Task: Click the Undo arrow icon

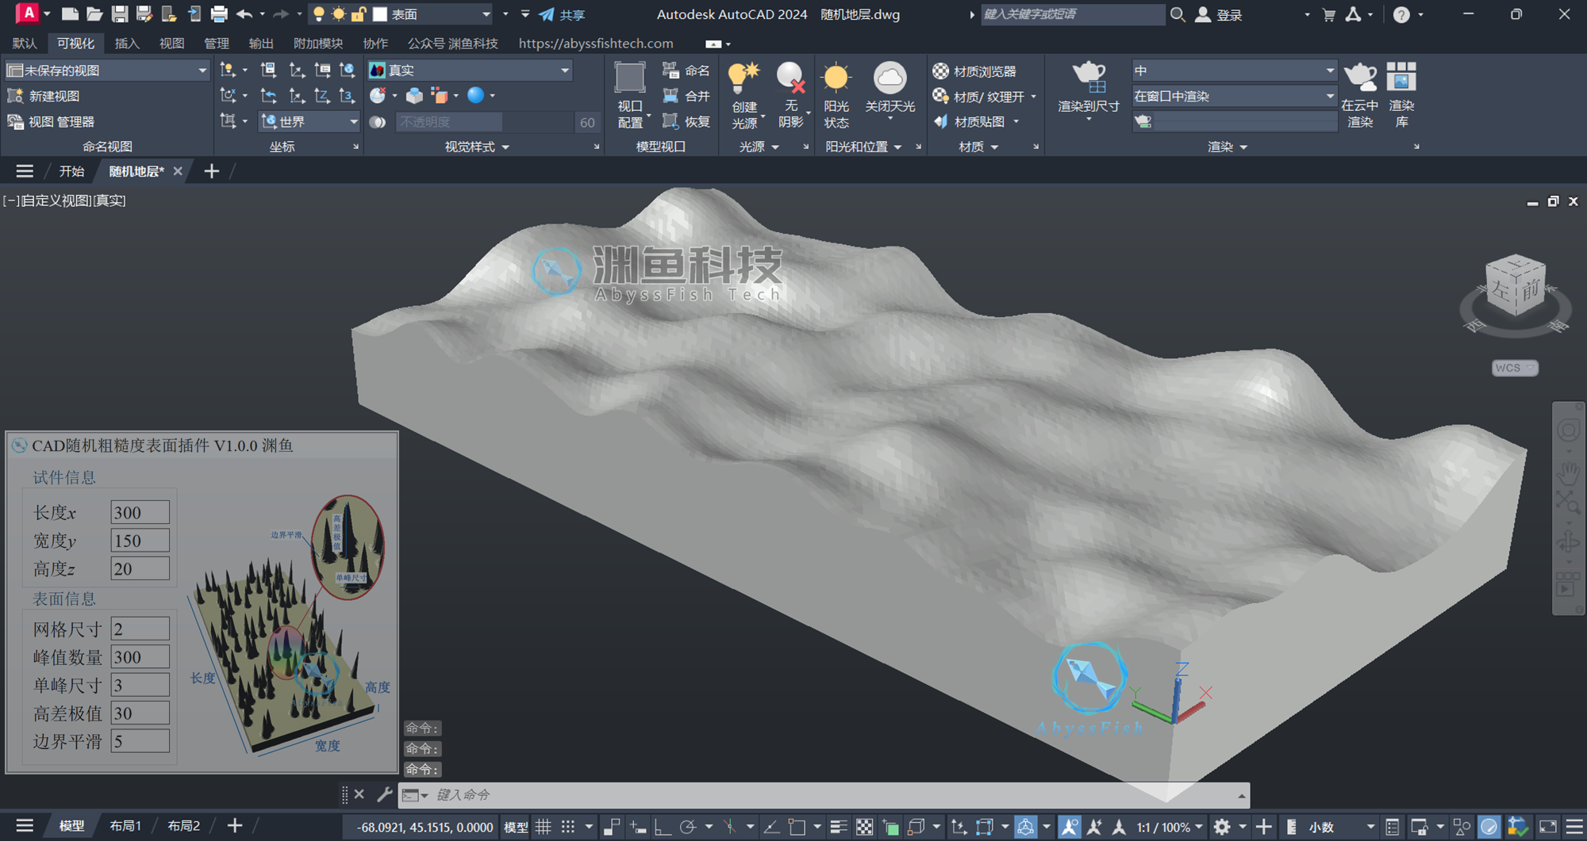Action: [x=244, y=13]
